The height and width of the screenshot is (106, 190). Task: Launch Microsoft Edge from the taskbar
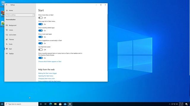(x=50, y=104)
